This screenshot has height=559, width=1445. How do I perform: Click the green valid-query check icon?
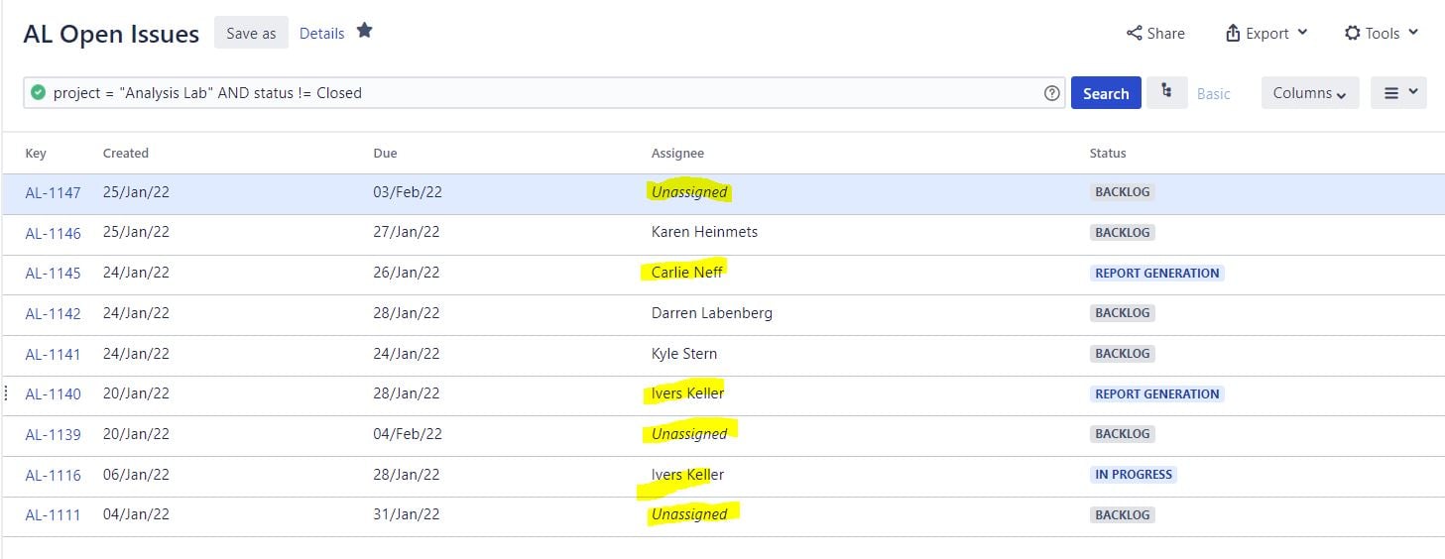point(38,92)
